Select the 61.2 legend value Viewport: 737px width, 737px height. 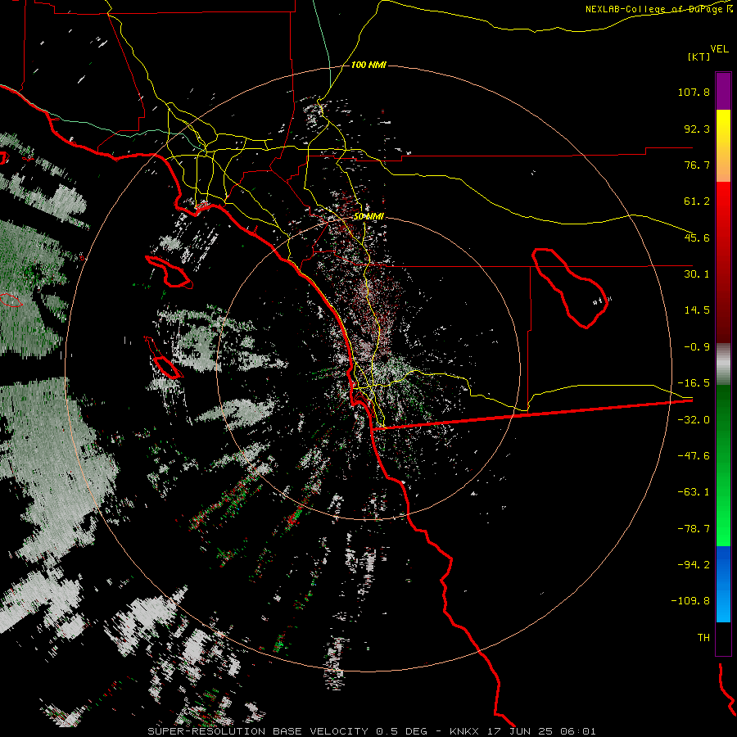[697, 201]
